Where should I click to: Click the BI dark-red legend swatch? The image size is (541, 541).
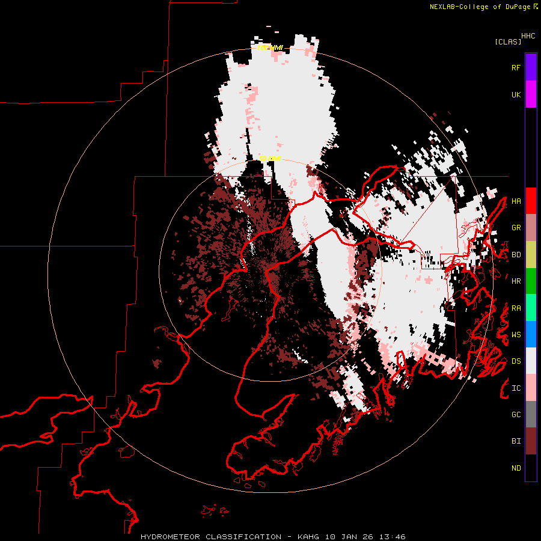click(x=531, y=441)
